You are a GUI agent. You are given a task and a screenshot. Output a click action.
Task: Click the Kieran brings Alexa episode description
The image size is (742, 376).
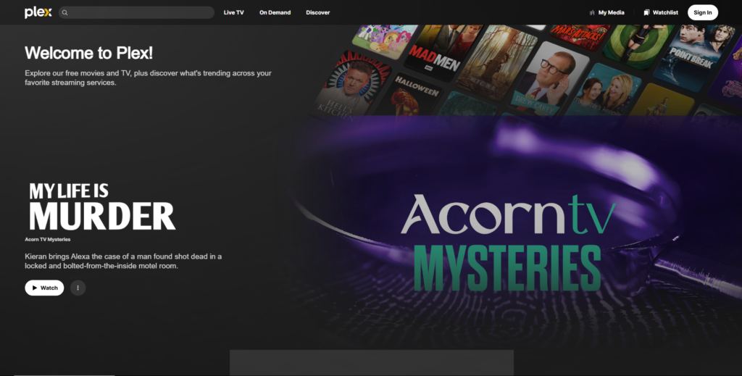point(123,261)
